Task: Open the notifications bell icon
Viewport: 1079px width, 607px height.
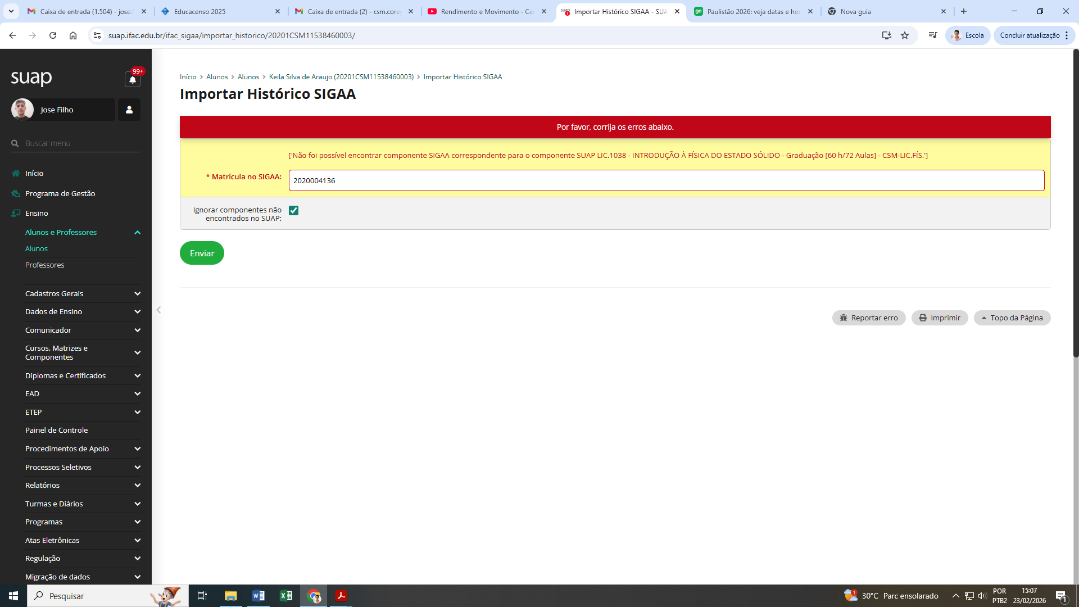Action: point(133,80)
